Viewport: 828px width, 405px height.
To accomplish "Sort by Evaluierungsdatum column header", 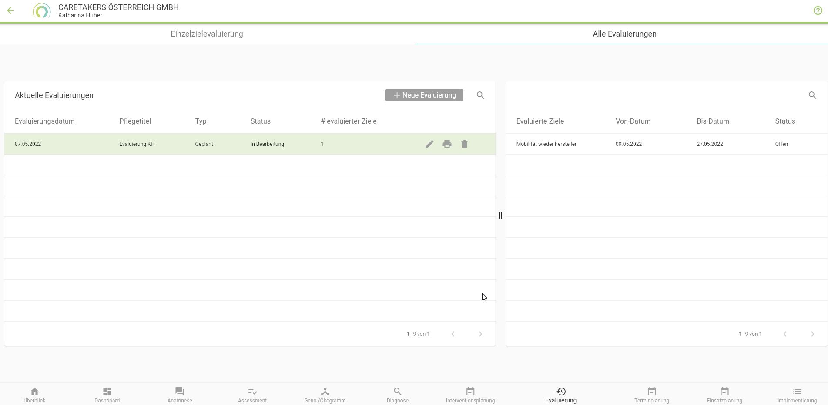I will (45, 121).
